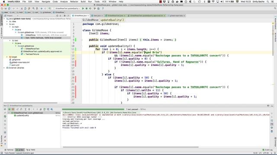
Task: Switch to the GildedRose.java editor tab
Action: pos(80,15)
